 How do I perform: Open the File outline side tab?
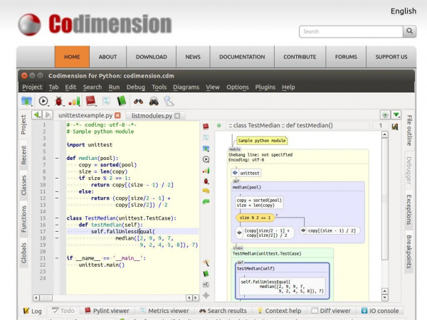click(x=409, y=130)
